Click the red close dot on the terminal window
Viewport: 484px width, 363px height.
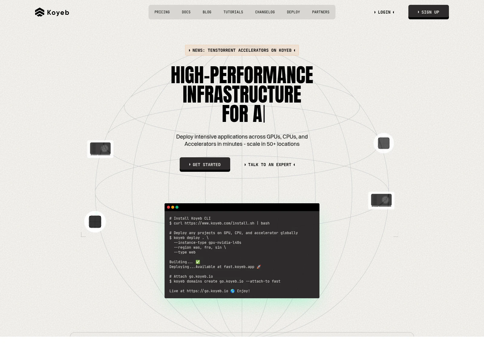point(168,207)
